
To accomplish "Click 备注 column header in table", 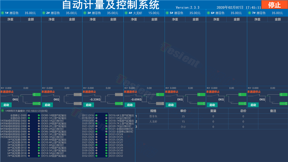I will click(x=273, y=111).
